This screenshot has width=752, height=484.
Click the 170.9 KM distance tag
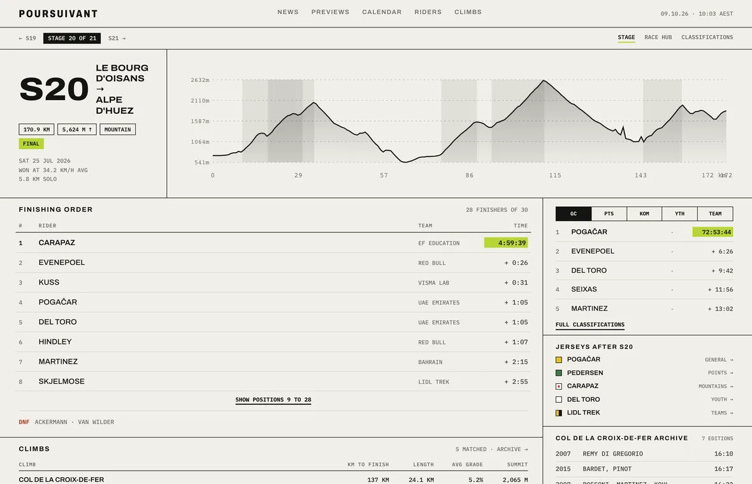[36, 129]
